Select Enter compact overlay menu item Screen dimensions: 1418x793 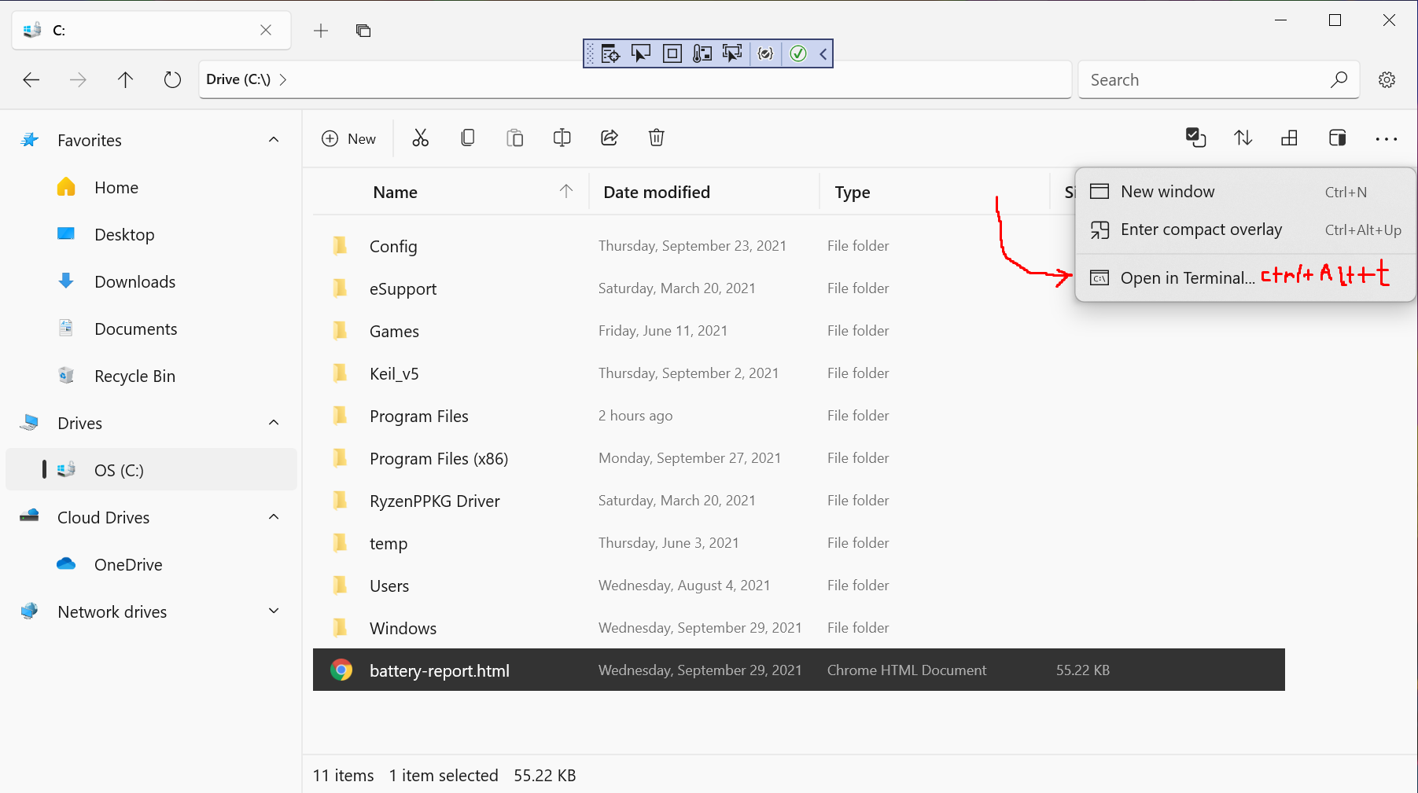click(x=1246, y=229)
